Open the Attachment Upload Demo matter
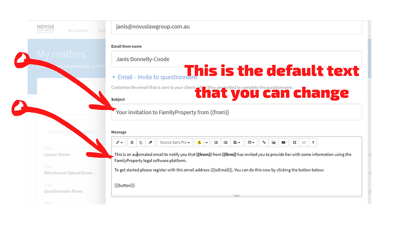The width and height of the screenshot is (403, 227). tap(68, 173)
